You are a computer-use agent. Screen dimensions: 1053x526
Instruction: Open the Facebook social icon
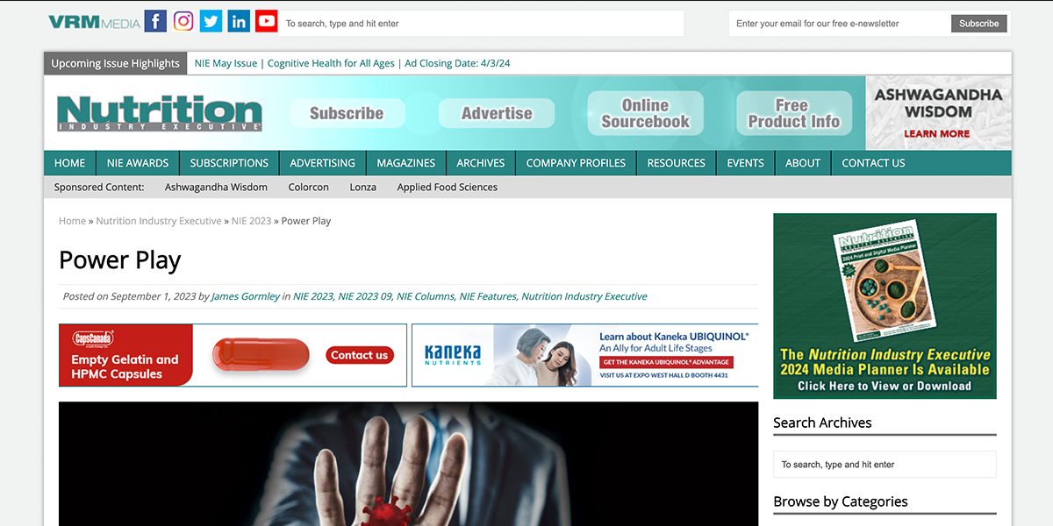[x=155, y=22]
